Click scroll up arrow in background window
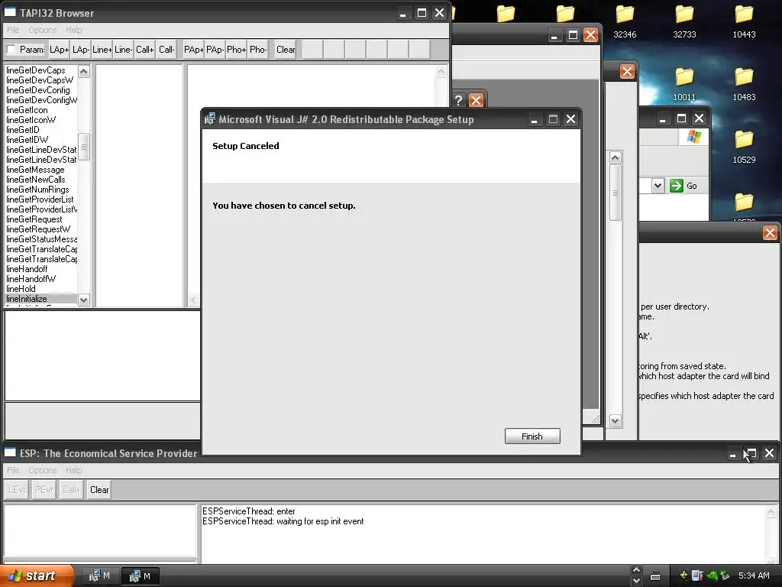 (616, 157)
